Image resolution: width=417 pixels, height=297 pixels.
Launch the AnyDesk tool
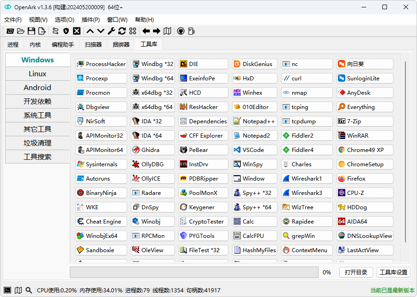(365, 93)
